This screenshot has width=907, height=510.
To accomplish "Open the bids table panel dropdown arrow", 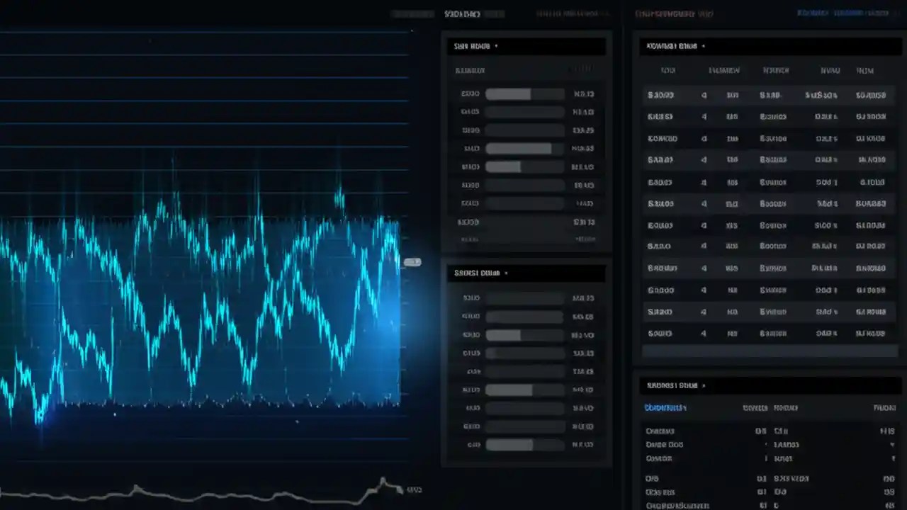I will [x=703, y=45].
